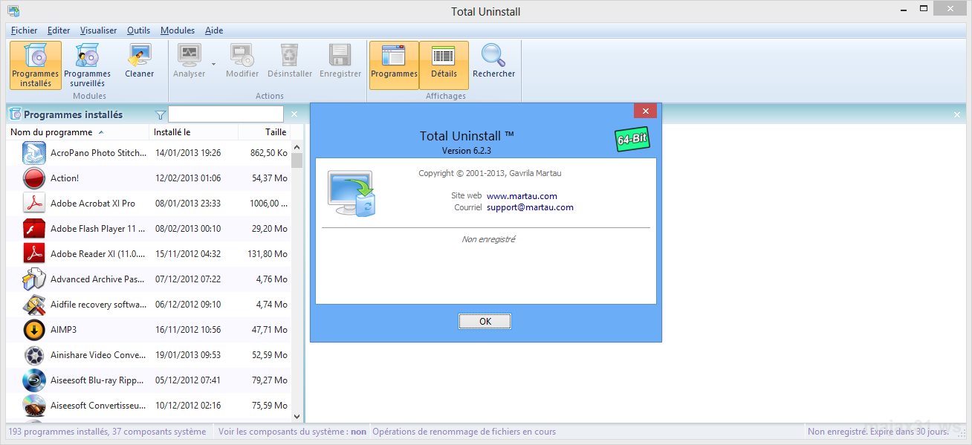Toggle 'Voir les composants du système' status
This screenshot has width=972, height=445.
coord(293,432)
